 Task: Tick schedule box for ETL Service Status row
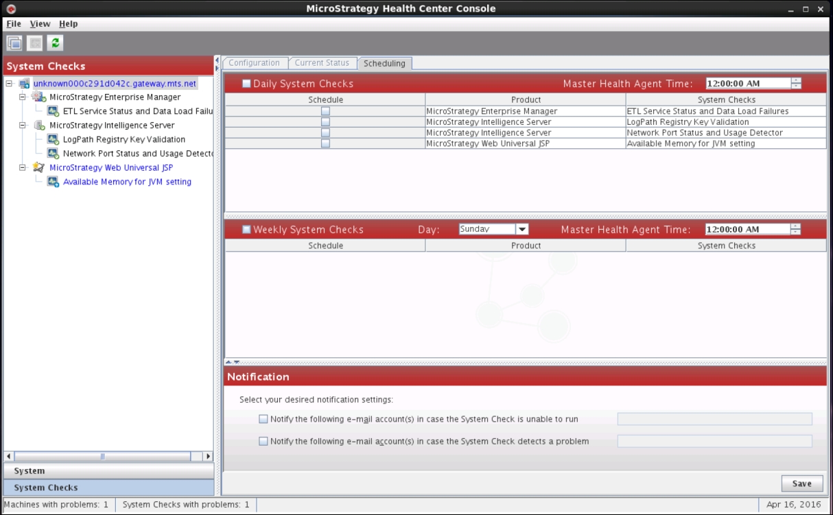click(325, 111)
